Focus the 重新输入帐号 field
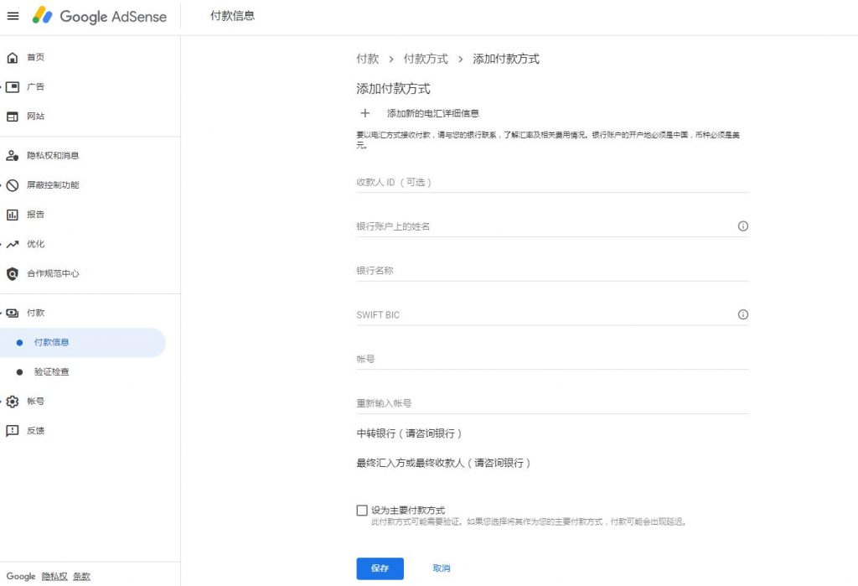Screen dimensions: 858x586 pos(553,403)
